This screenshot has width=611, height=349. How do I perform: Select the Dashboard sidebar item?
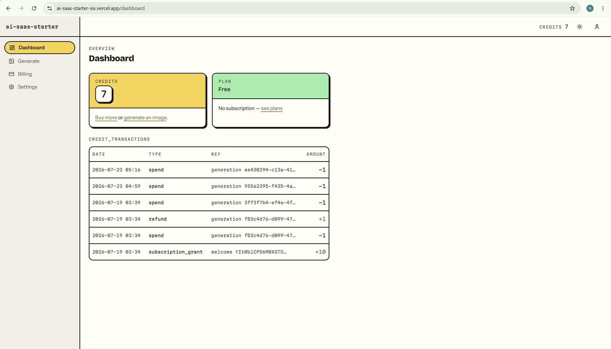click(40, 48)
